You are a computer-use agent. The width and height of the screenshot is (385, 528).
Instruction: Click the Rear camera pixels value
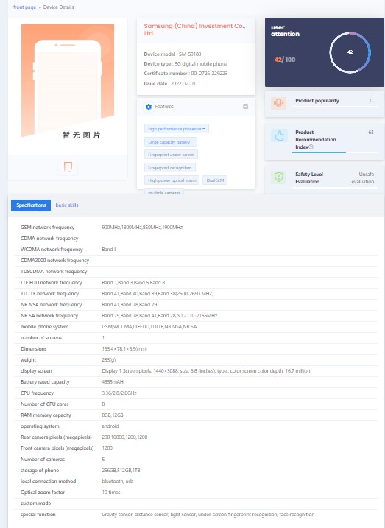click(124, 437)
